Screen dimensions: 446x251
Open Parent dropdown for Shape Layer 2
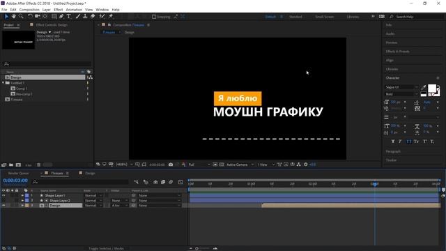point(160,200)
